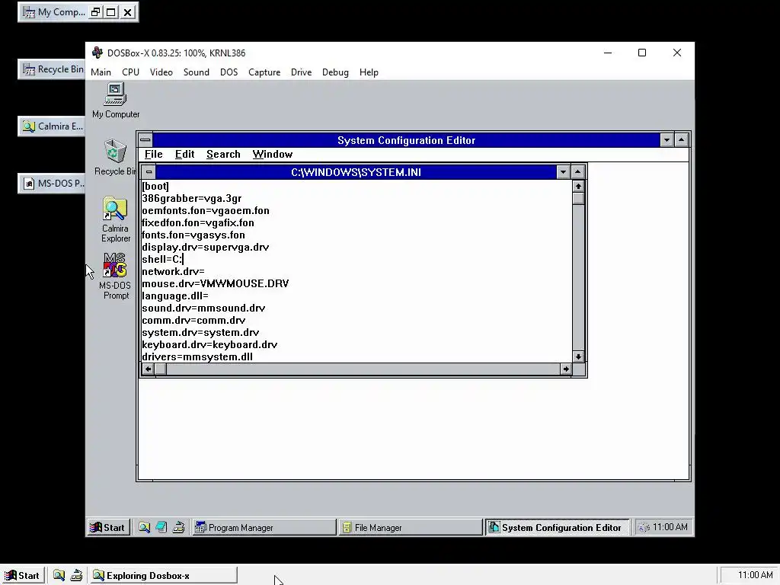Click the third quick-launch icon in inner taskbar
780x585 pixels.
(x=178, y=527)
